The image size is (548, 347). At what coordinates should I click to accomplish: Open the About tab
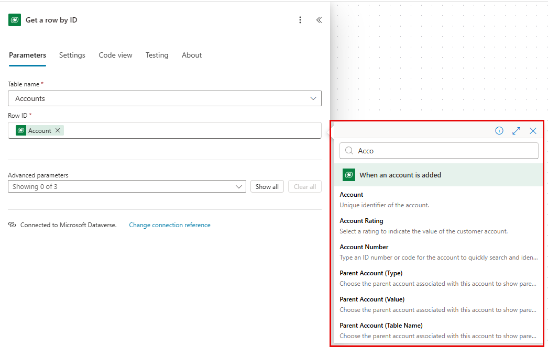pos(192,55)
